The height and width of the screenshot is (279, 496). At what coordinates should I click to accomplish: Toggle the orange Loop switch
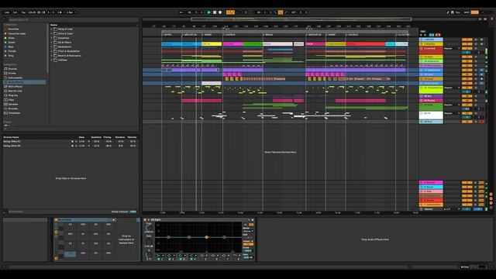pos(281,12)
